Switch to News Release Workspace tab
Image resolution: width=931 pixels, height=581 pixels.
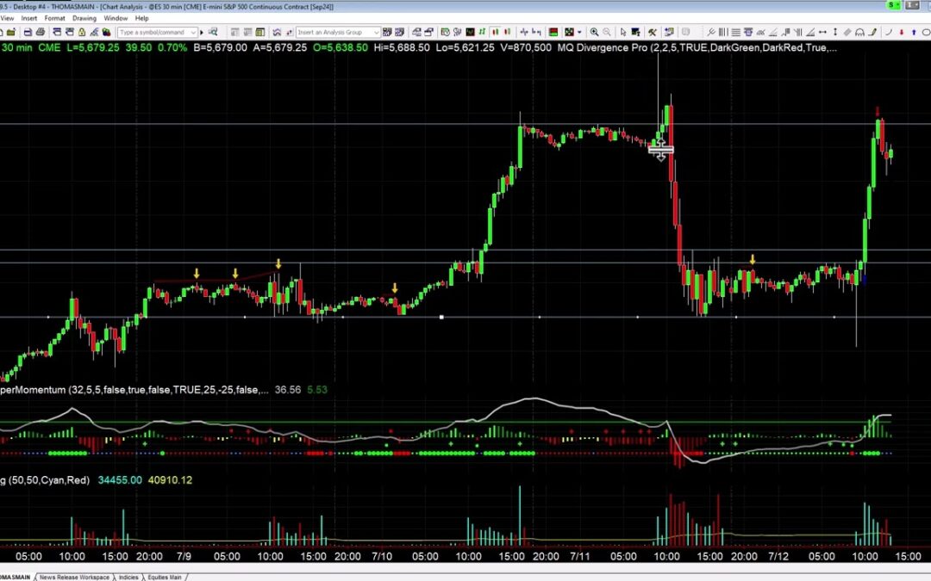[73, 577]
